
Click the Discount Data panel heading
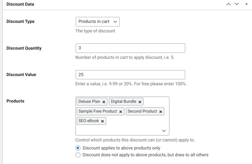20,4
